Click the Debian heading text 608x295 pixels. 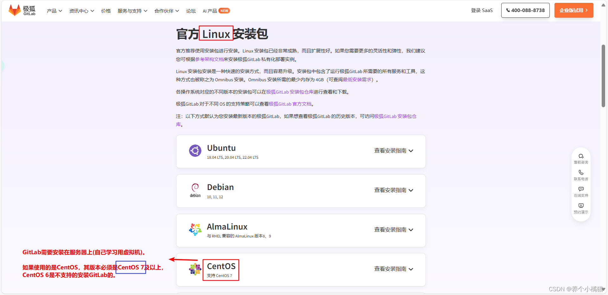[x=220, y=187]
